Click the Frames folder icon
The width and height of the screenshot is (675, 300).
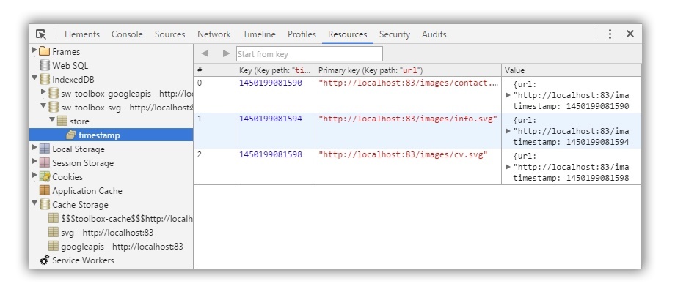tap(44, 51)
